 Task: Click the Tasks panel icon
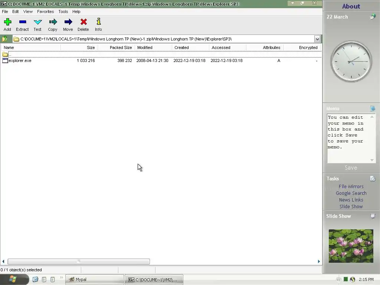click(x=373, y=178)
